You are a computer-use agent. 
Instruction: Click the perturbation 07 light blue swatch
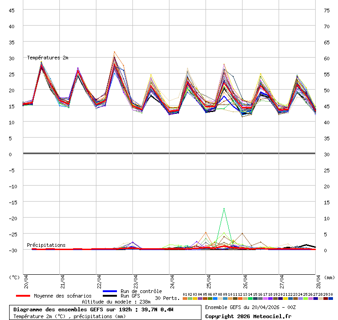coord(215,299)
